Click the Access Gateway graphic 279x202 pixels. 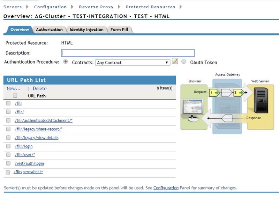[x=227, y=104]
